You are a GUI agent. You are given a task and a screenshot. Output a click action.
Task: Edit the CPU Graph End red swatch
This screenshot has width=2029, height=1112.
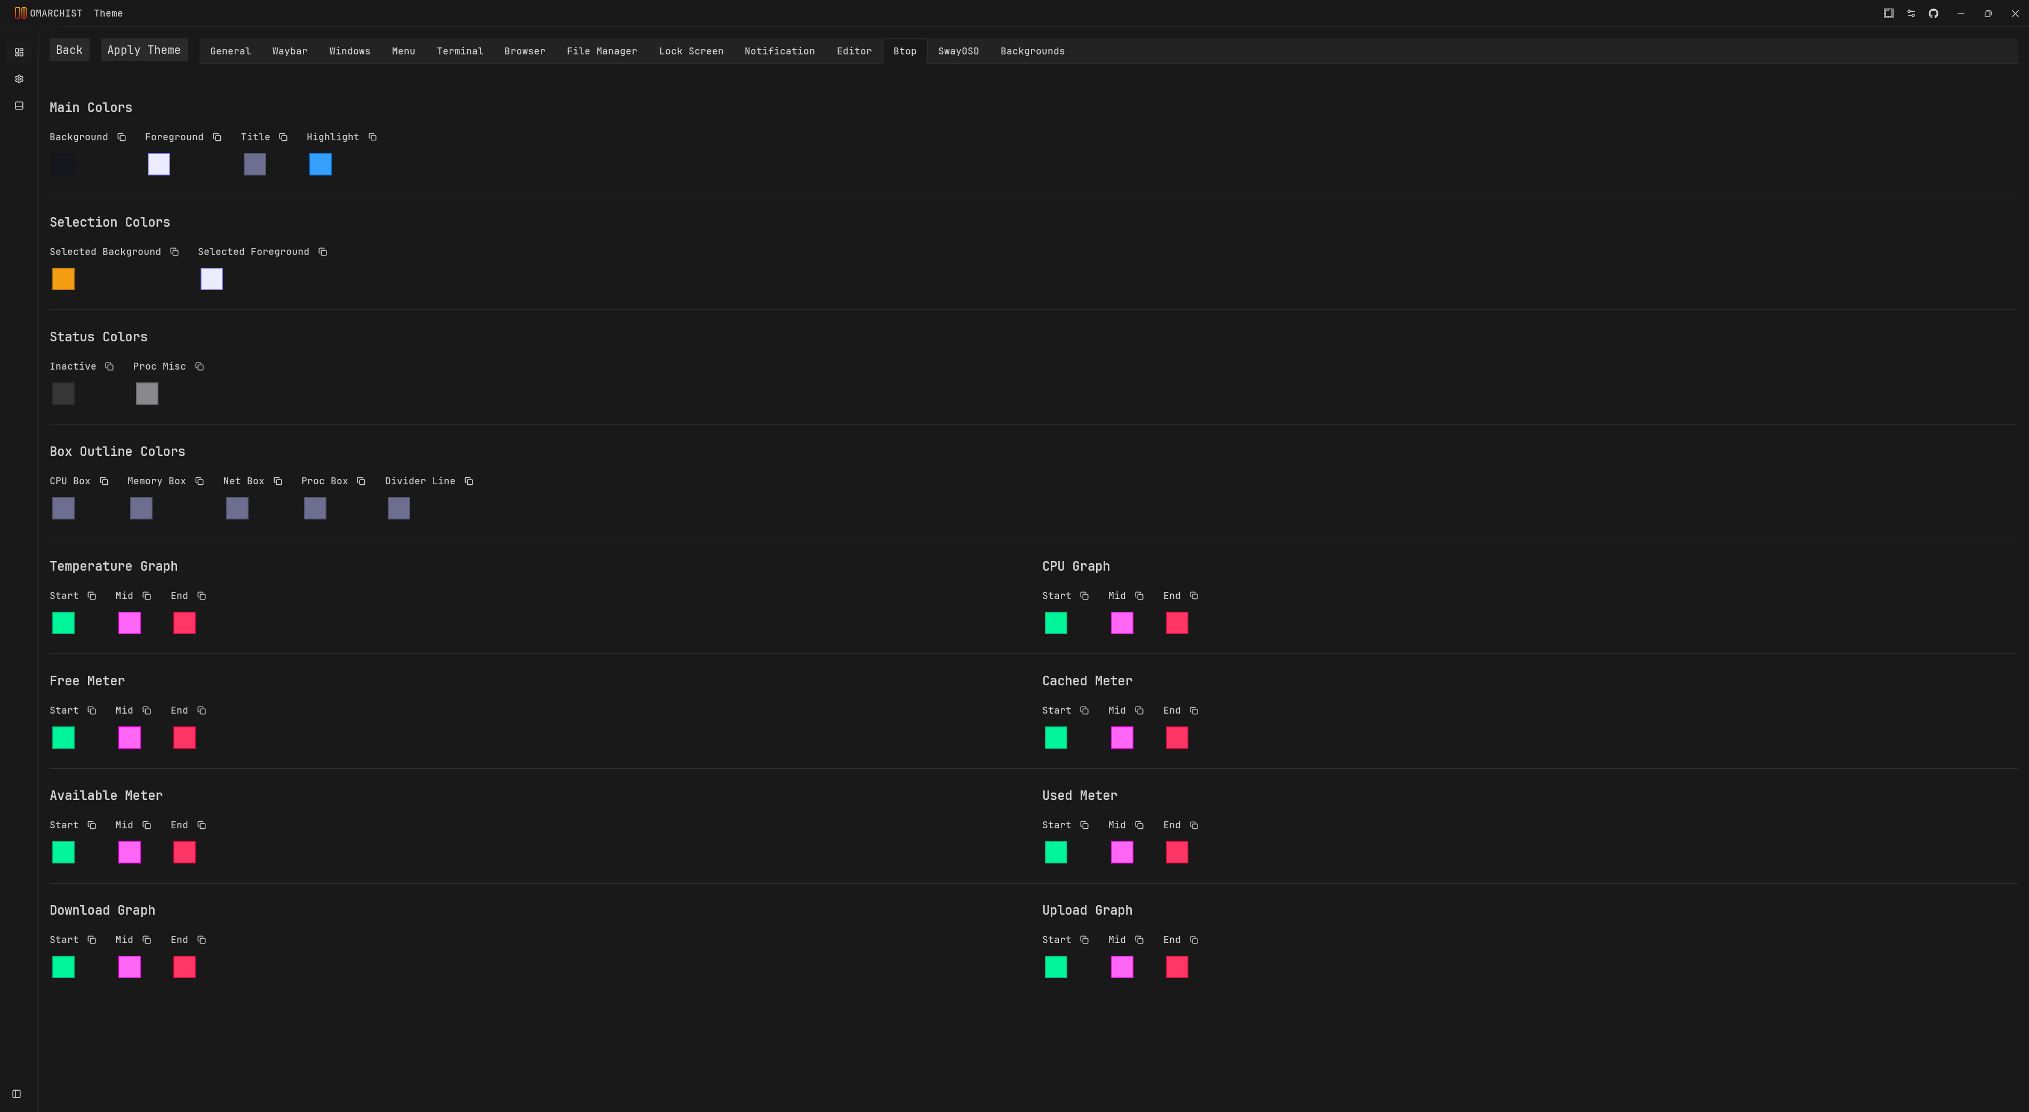[1177, 623]
